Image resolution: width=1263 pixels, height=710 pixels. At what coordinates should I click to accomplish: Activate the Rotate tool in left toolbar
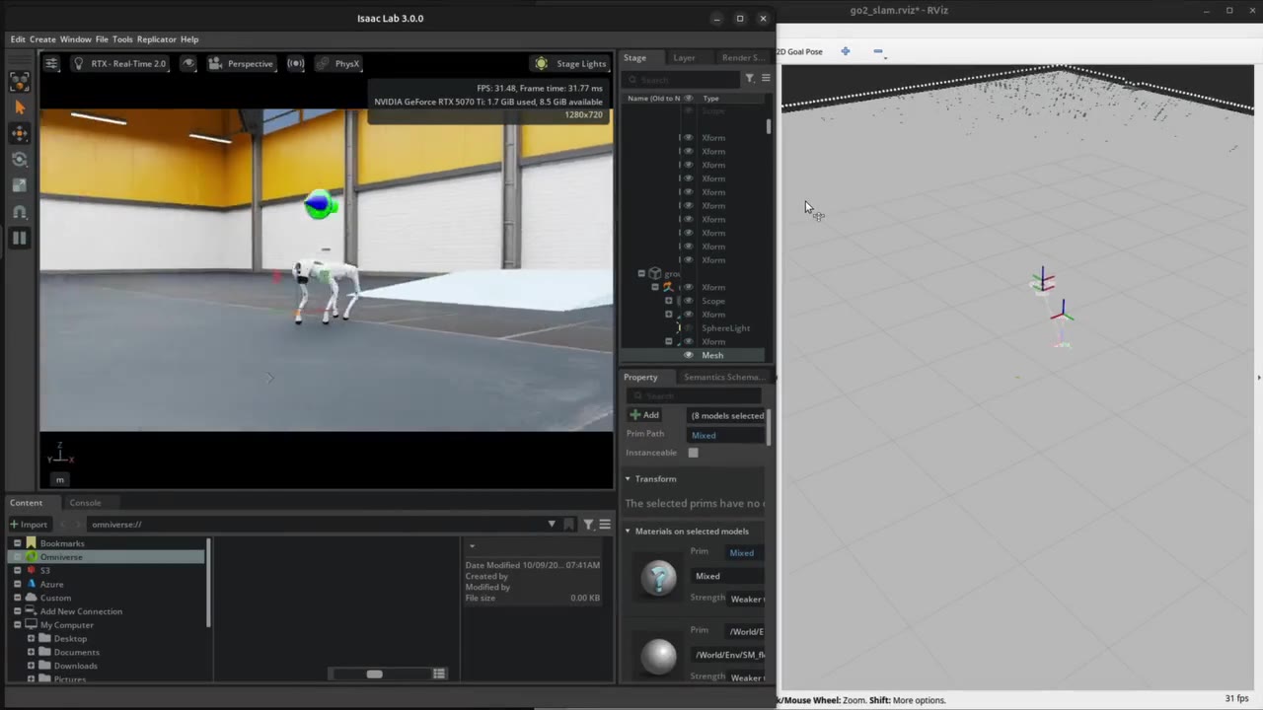coord(19,159)
